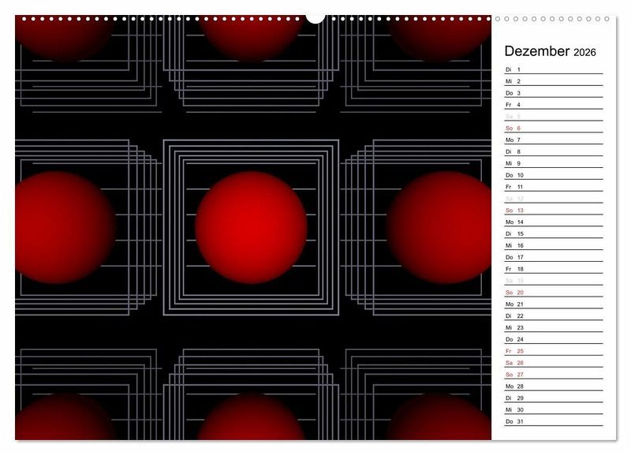
Task: Select the Mi 16 date row
Action: coord(552,245)
